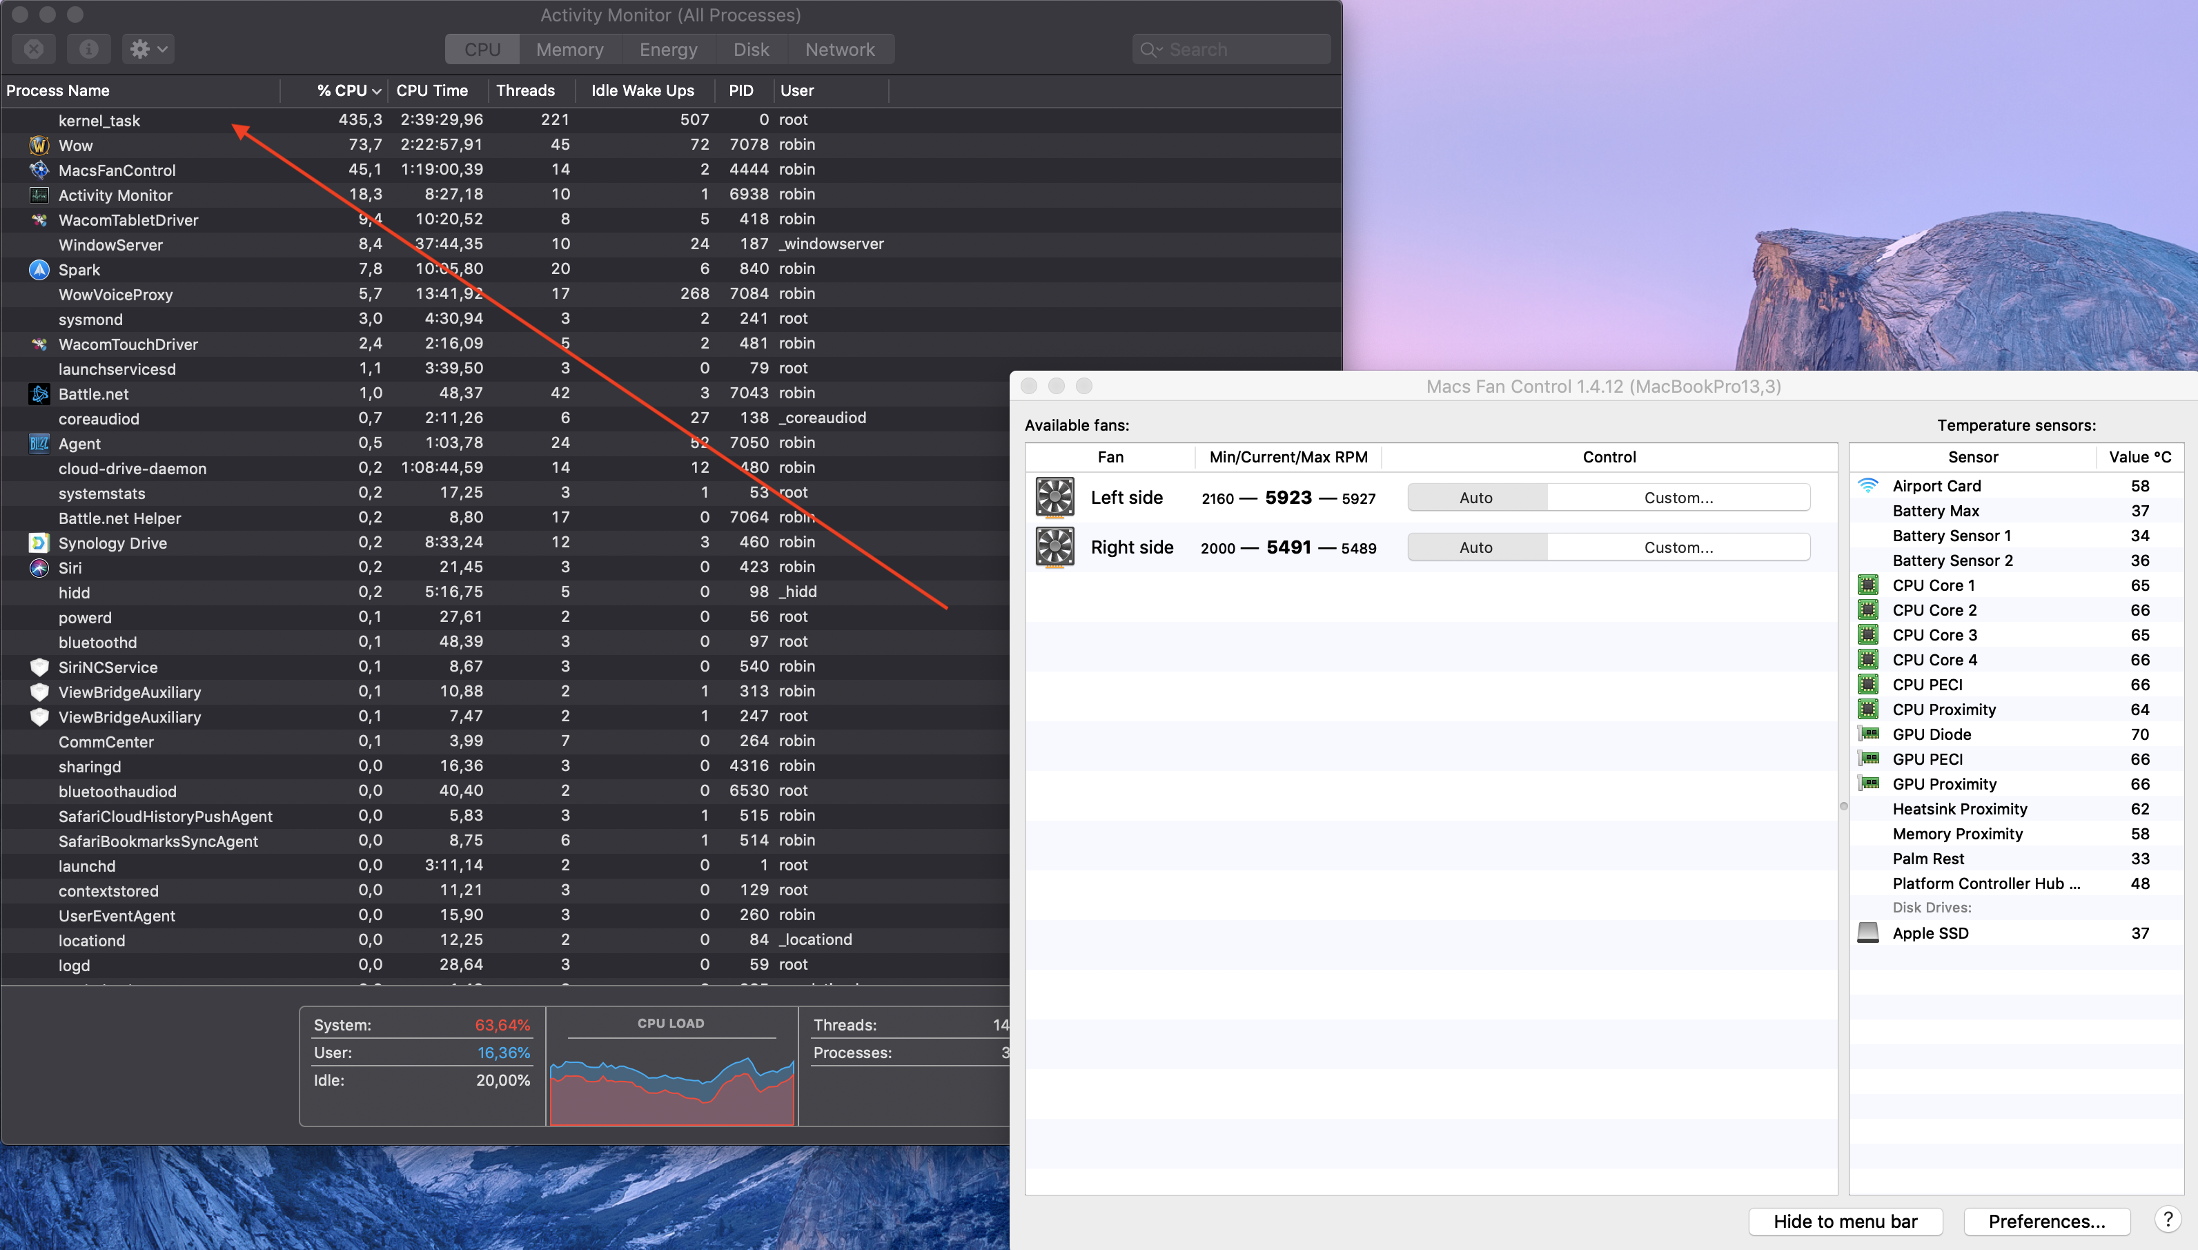Click the MacsFanControl process icon
Viewport: 2198px width, 1250px height.
point(39,170)
